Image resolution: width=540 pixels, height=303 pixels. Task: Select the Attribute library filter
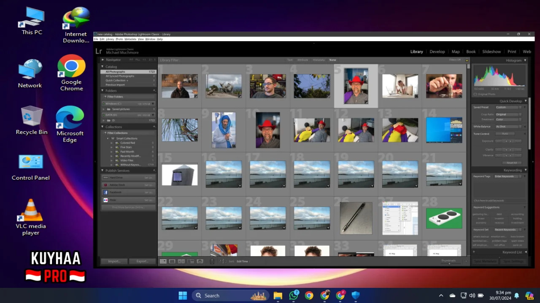click(302, 60)
